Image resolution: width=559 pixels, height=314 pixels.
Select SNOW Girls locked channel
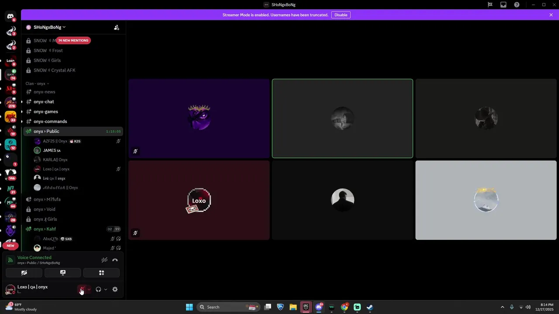point(73,61)
